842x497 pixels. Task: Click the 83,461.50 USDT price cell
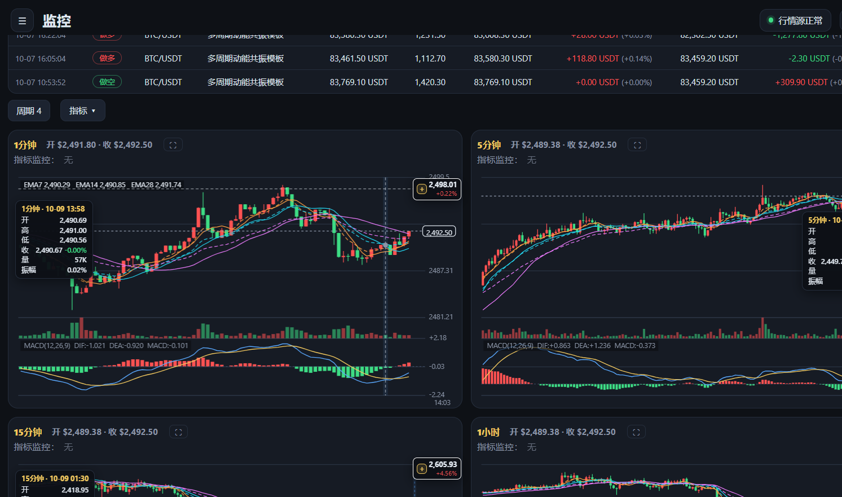pyautogui.click(x=359, y=59)
